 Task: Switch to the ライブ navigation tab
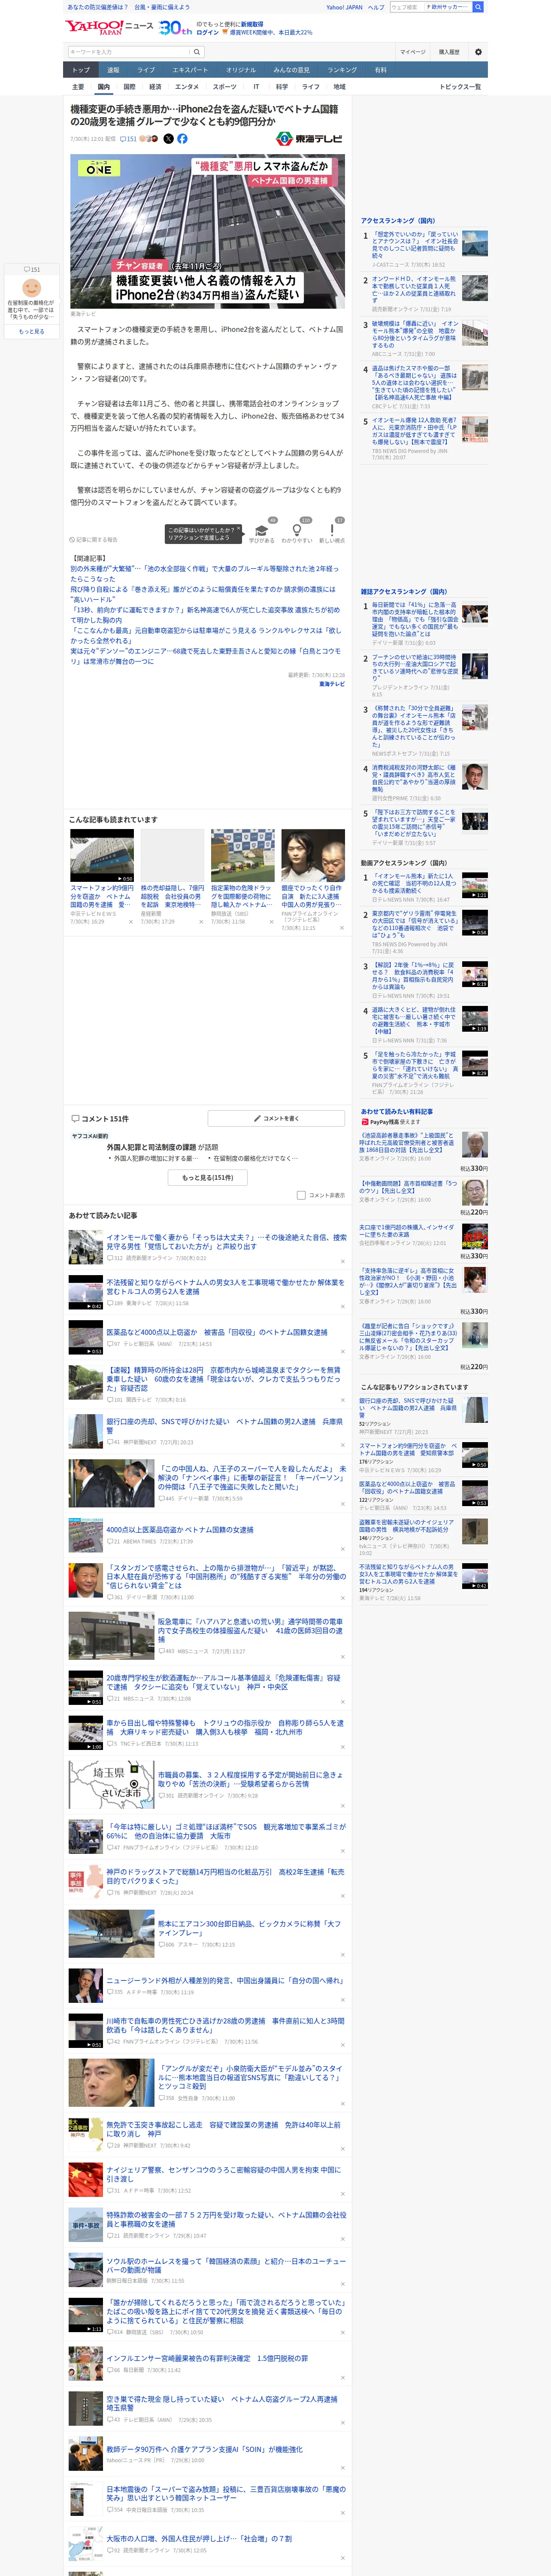click(x=146, y=70)
